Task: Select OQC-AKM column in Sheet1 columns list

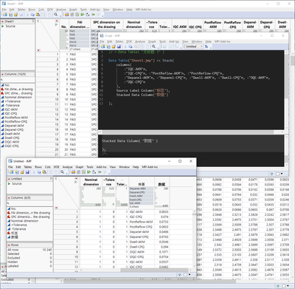Action: [12, 142]
